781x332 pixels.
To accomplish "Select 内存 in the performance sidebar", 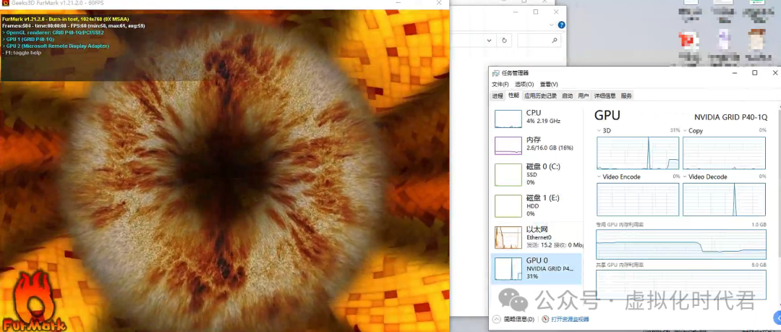I will tap(537, 145).
